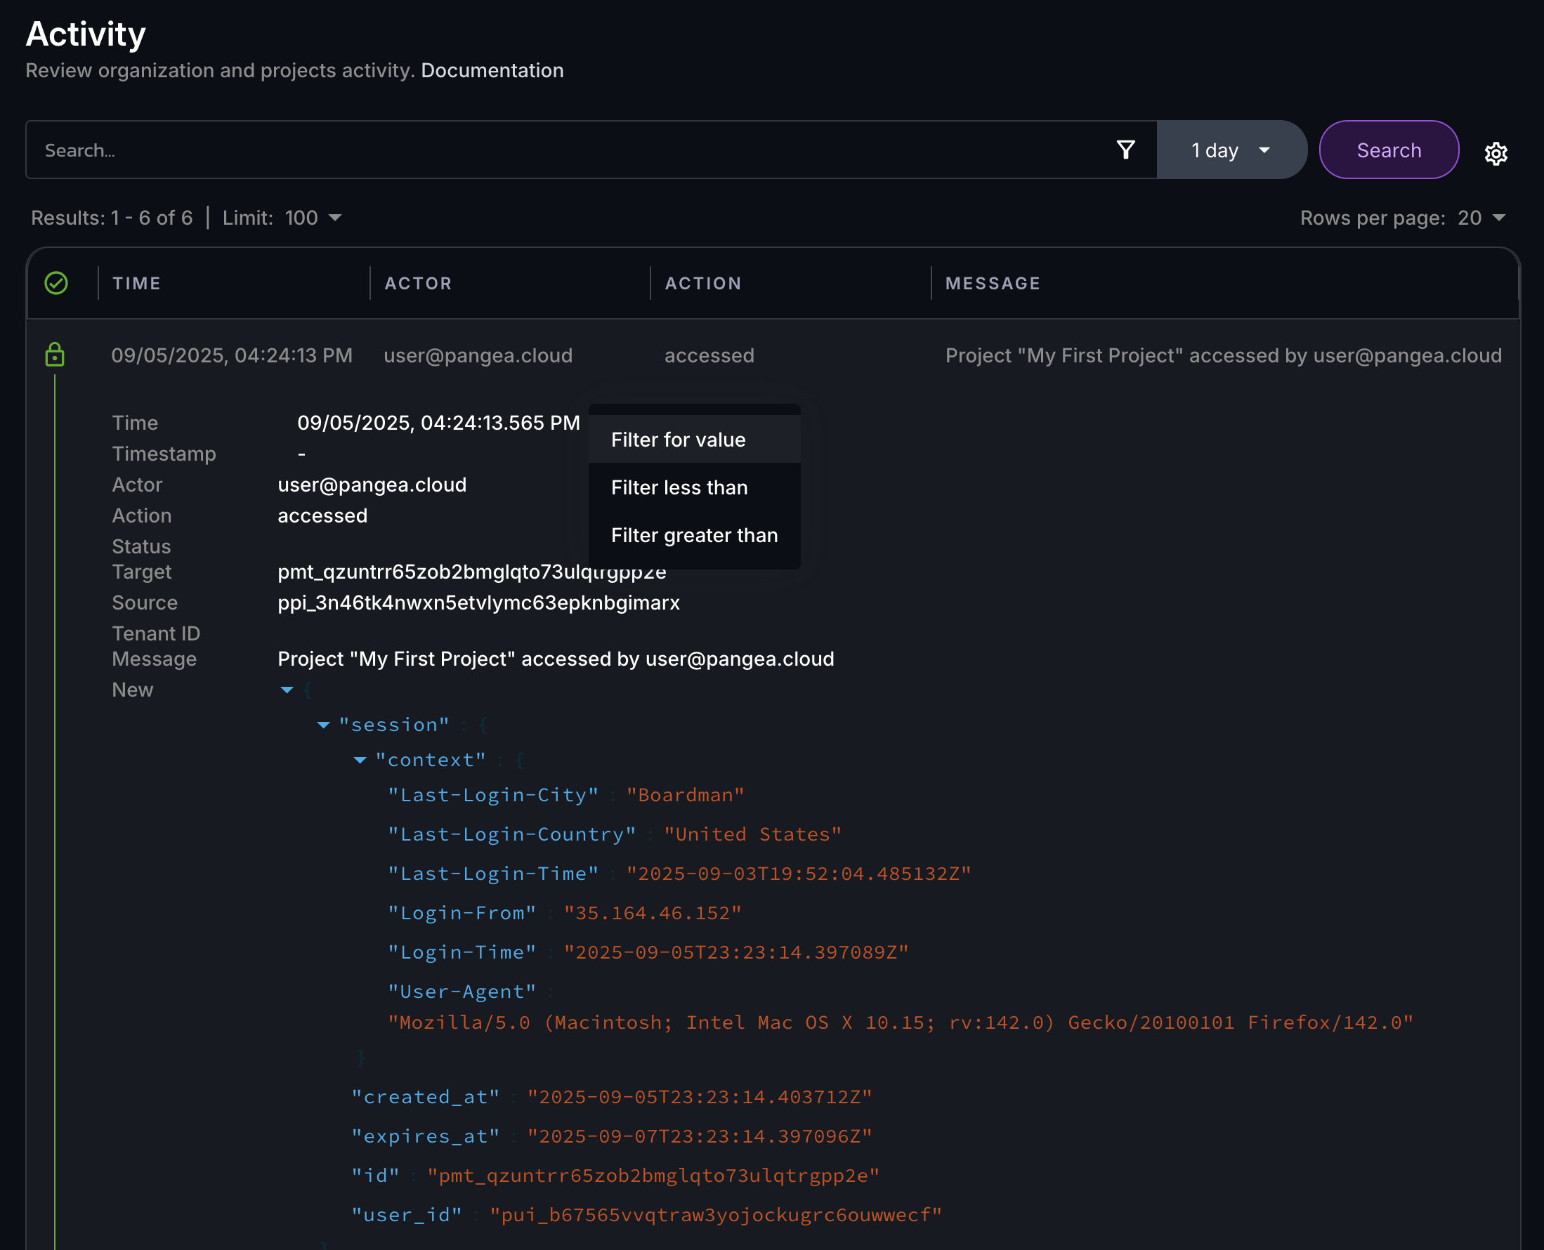This screenshot has width=1544, height=1250.
Task: Click the ACTOR column header
Action: pos(418,283)
